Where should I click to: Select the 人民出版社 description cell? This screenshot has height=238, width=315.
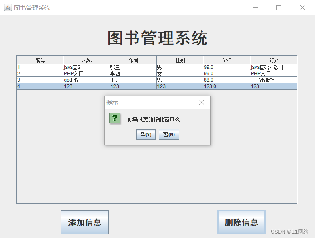pyautogui.click(x=273, y=80)
